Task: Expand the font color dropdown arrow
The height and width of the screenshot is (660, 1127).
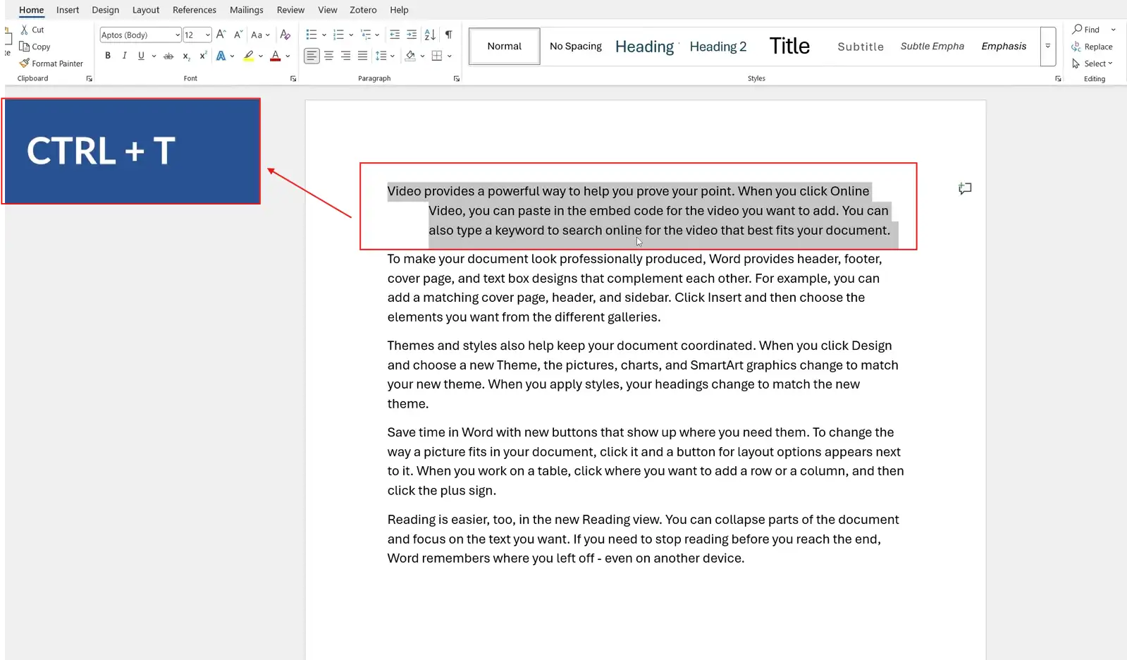Action: [x=288, y=56]
